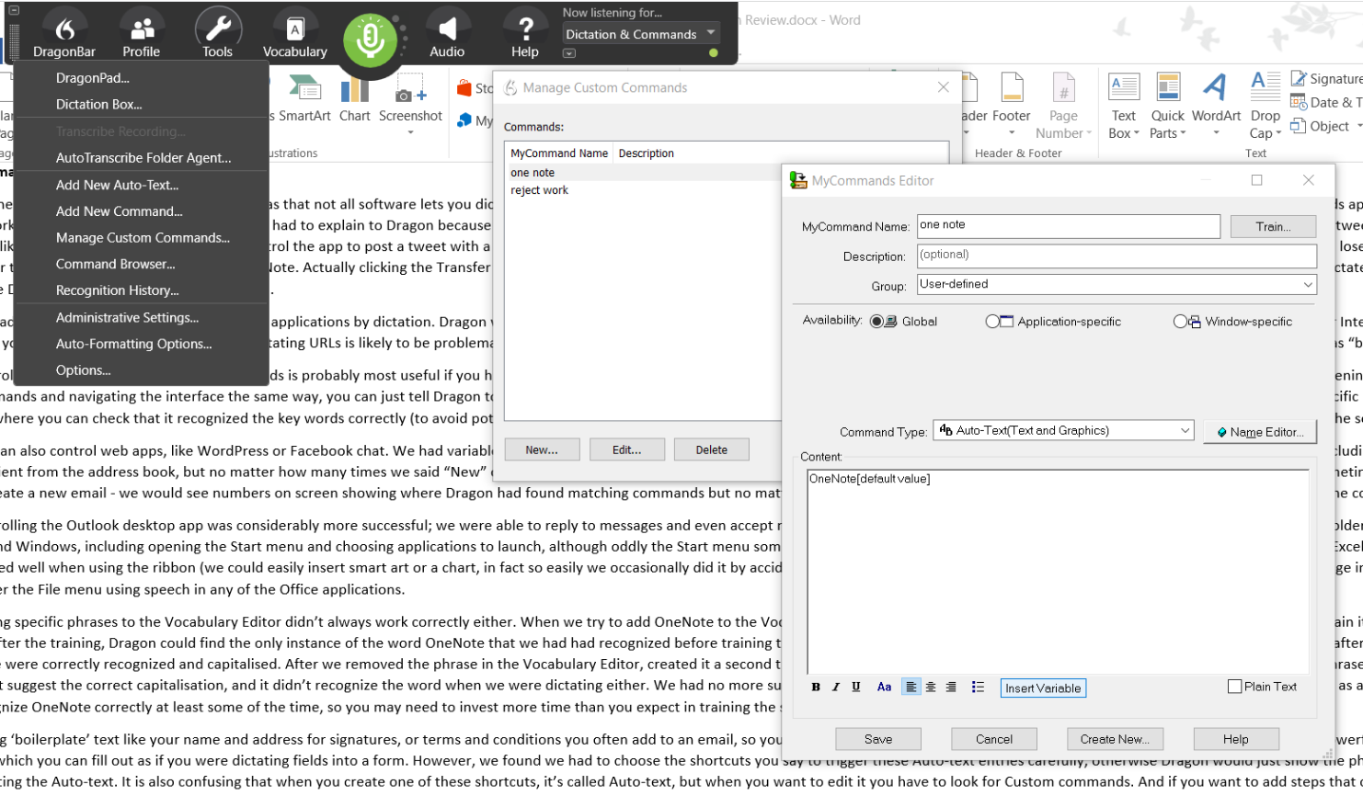1363x796 pixels.
Task: Open the Dragon Help menu
Action: (525, 36)
